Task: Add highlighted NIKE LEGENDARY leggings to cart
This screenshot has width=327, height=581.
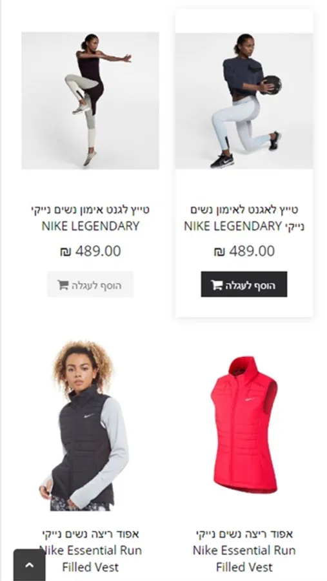Action: [x=244, y=284]
